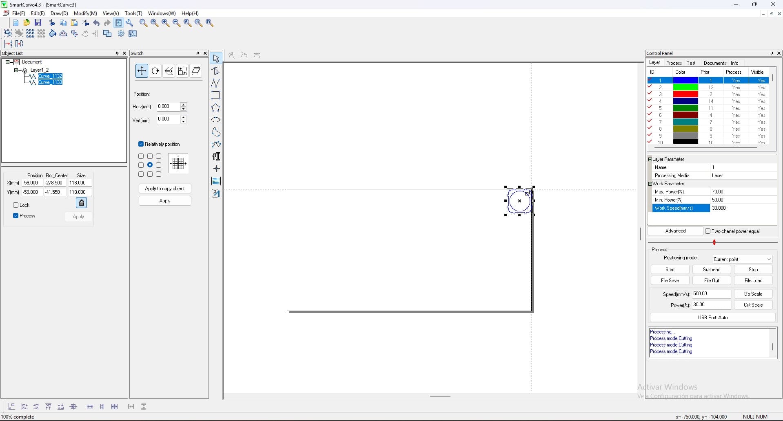Open the Draw(D) menu
This screenshot has width=783, height=421.
point(59,13)
